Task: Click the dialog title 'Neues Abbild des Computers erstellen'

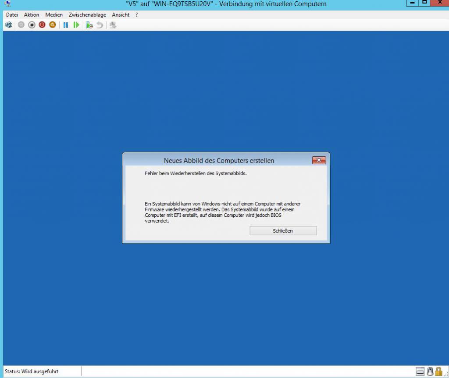Action: [219, 160]
